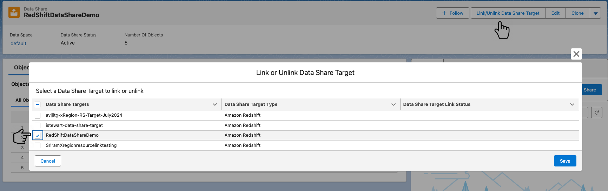608x191 pixels.
Task: Uncheck the RedShiftDataShareDemo row checkbox
Action: [38, 135]
